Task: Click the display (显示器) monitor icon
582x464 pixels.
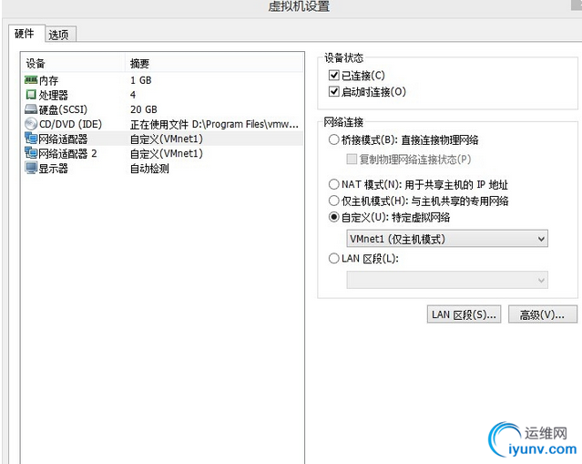Action: tap(31, 168)
